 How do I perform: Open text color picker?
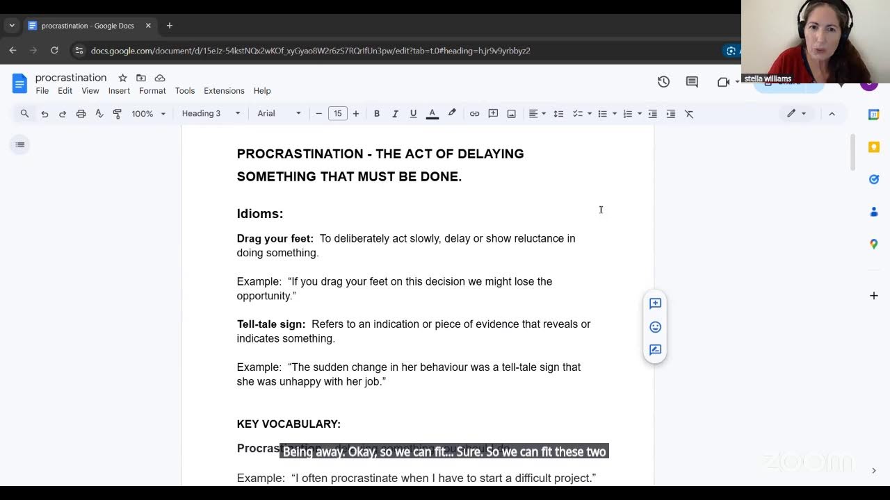tap(432, 113)
